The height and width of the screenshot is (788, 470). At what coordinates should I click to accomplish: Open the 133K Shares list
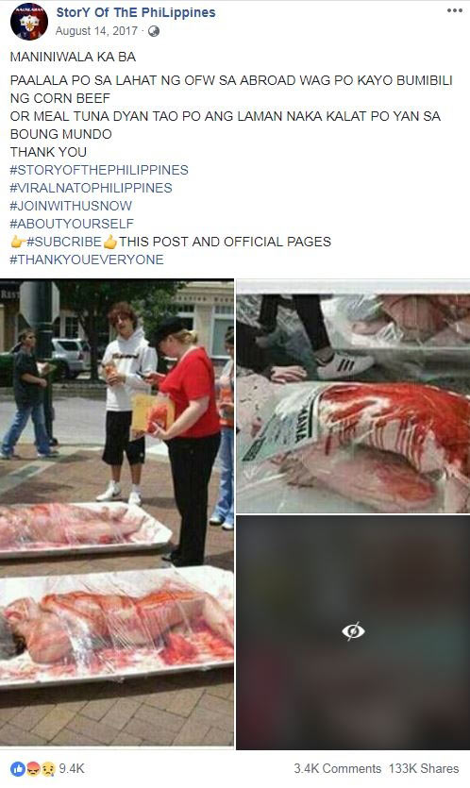click(x=424, y=768)
